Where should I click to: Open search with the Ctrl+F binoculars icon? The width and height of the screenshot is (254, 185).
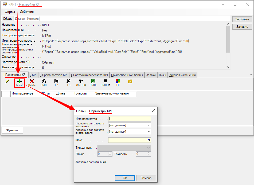pyautogui.click(x=44, y=81)
